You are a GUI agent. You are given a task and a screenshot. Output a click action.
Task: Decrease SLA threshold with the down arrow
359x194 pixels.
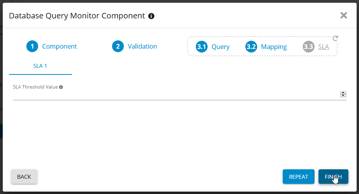(343, 96)
